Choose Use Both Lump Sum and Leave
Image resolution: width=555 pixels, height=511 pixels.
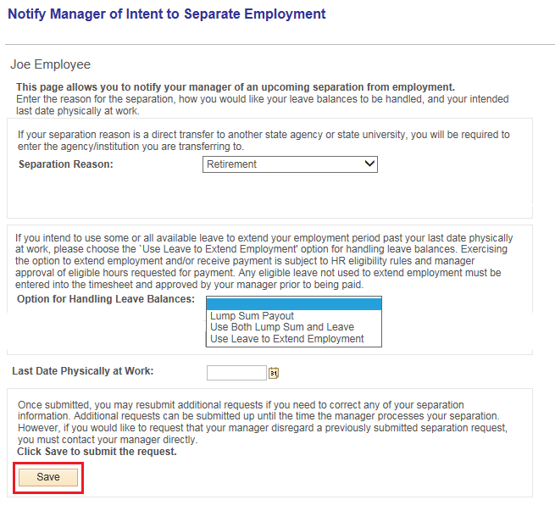(281, 327)
